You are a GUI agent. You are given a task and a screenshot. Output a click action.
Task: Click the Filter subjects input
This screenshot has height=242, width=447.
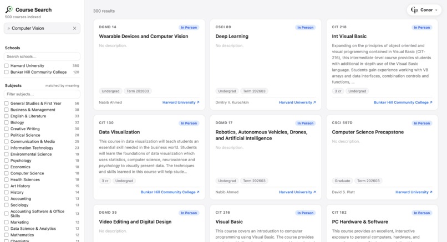[42, 94]
